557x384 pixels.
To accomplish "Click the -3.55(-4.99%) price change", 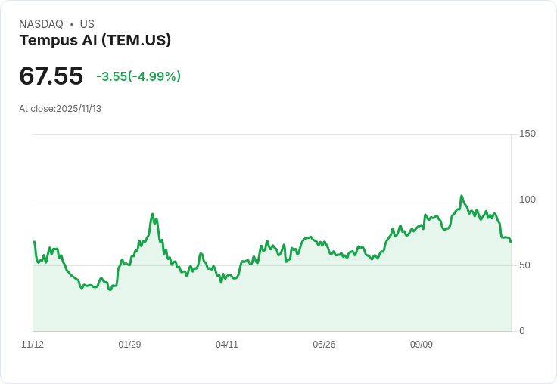I will click(138, 76).
